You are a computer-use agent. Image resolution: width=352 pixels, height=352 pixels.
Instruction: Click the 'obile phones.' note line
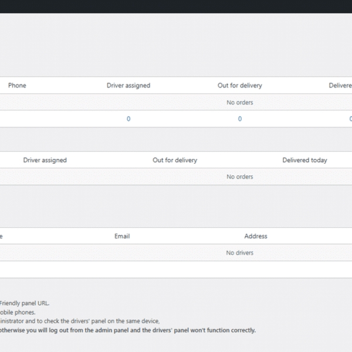click(18, 312)
